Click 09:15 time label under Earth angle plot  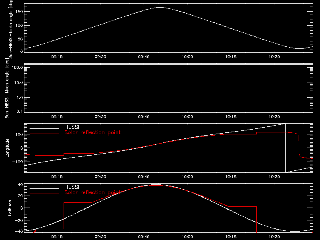point(57,57)
